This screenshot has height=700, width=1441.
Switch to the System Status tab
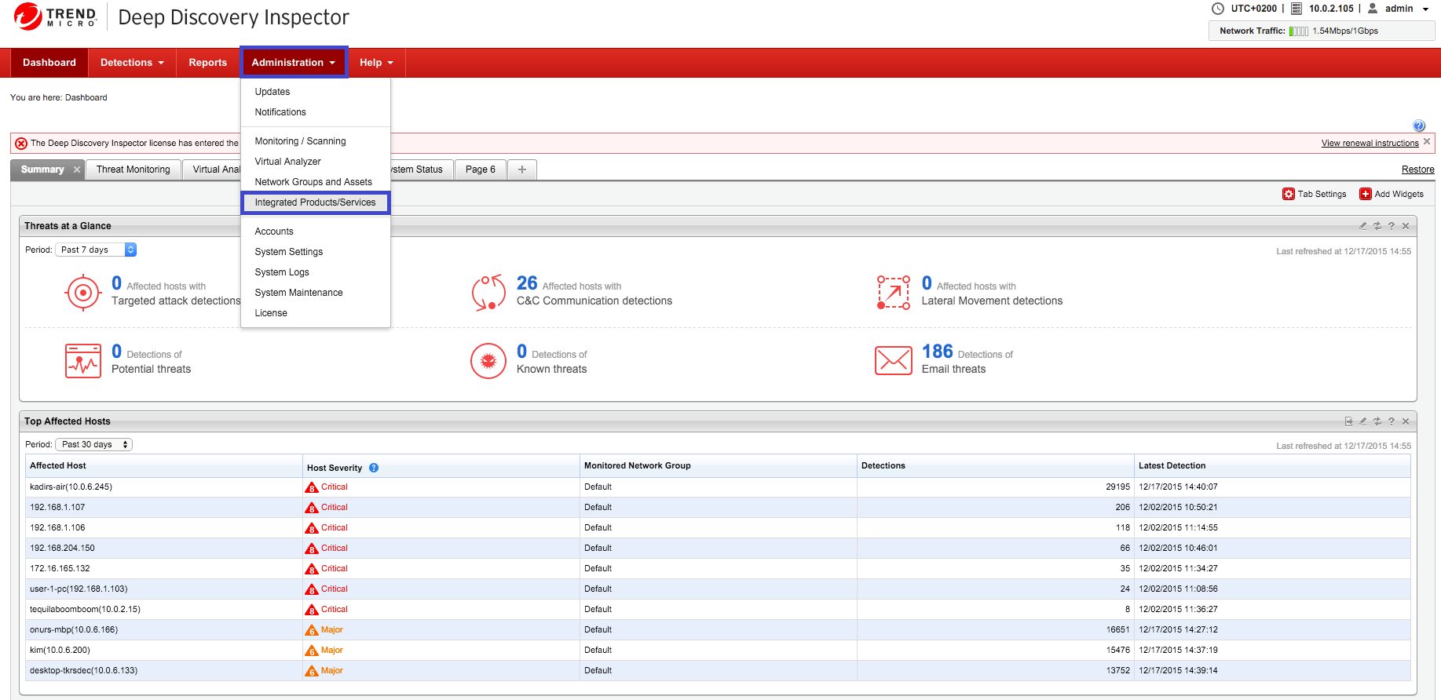(422, 170)
